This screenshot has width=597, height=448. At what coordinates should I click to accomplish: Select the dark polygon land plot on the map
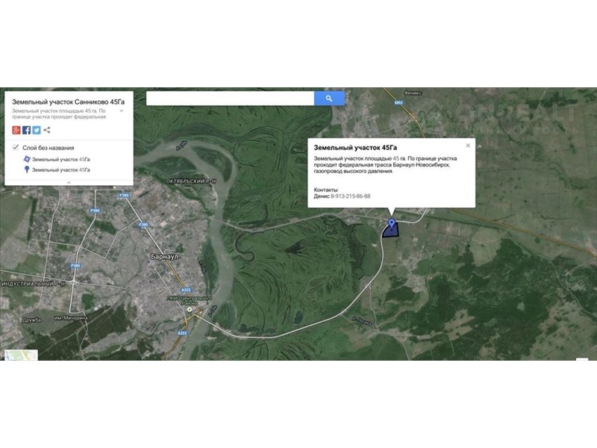click(388, 232)
